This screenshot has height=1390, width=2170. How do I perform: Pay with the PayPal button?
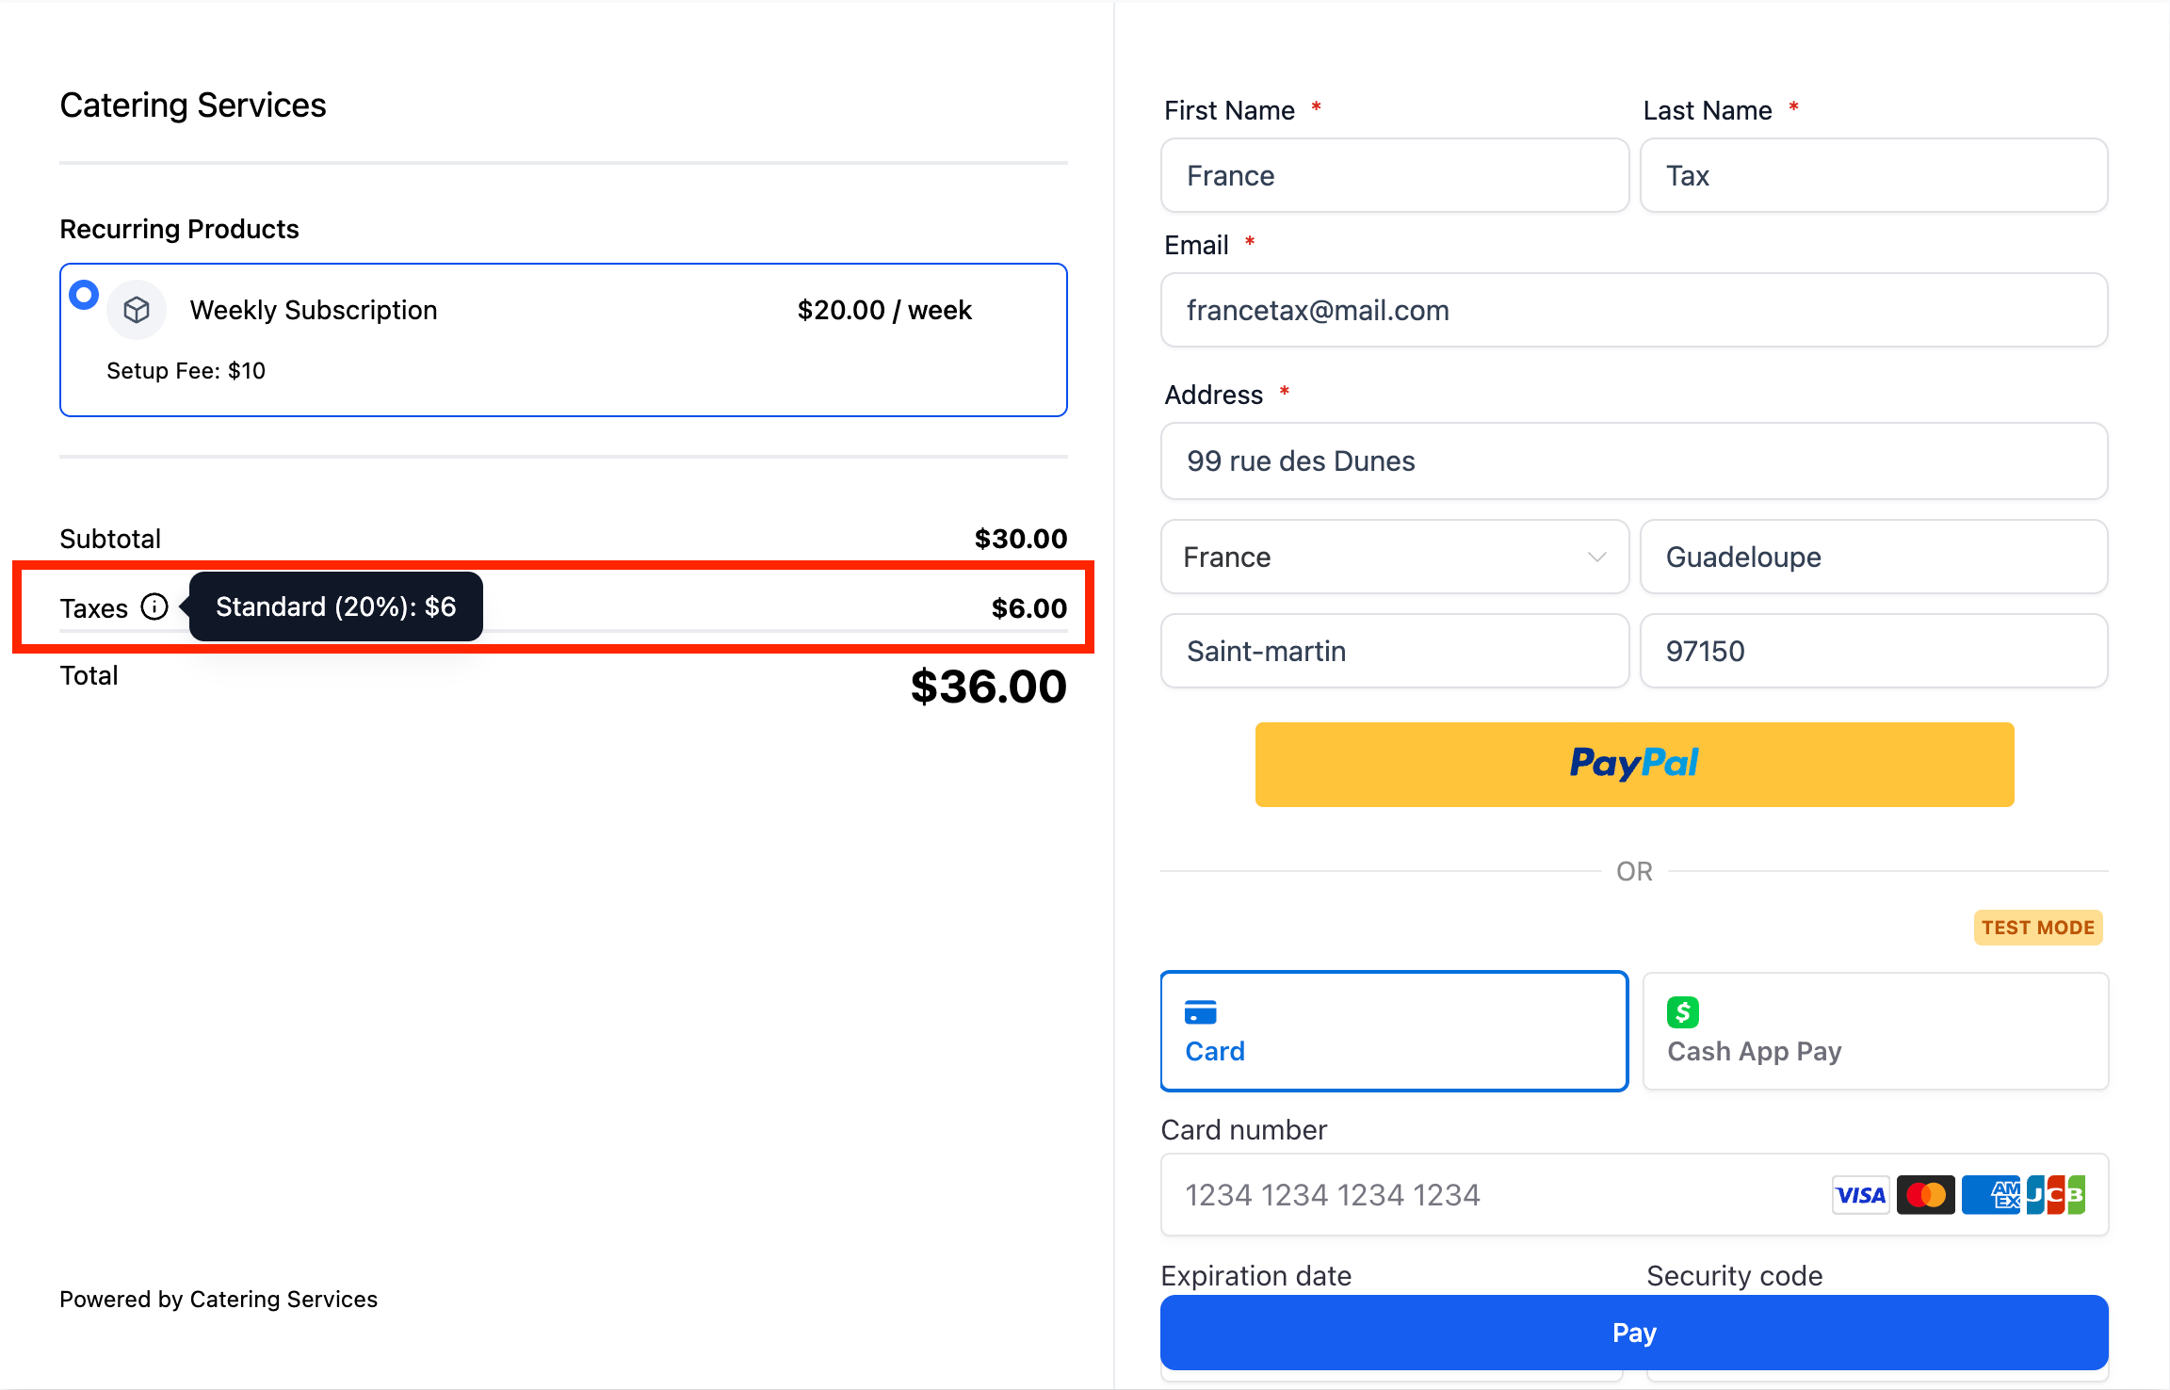coord(1634,765)
